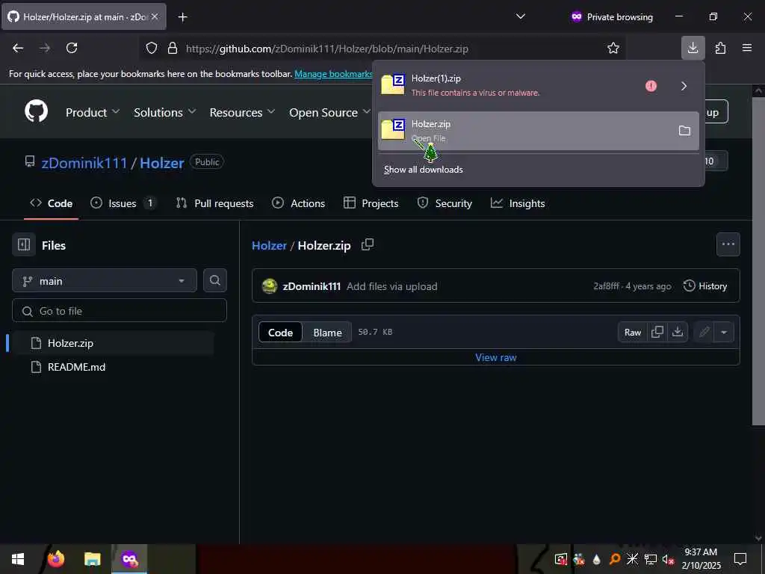Image resolution: width=765 pixels, height=574 pixels.
Task: Launch Firefox from the taskbar
Action: coord(56,559)
